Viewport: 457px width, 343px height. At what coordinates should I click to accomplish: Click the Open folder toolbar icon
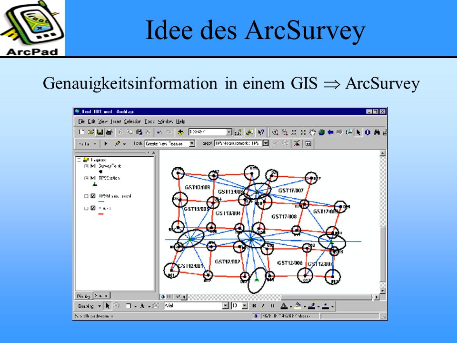[x=90, y=132]
